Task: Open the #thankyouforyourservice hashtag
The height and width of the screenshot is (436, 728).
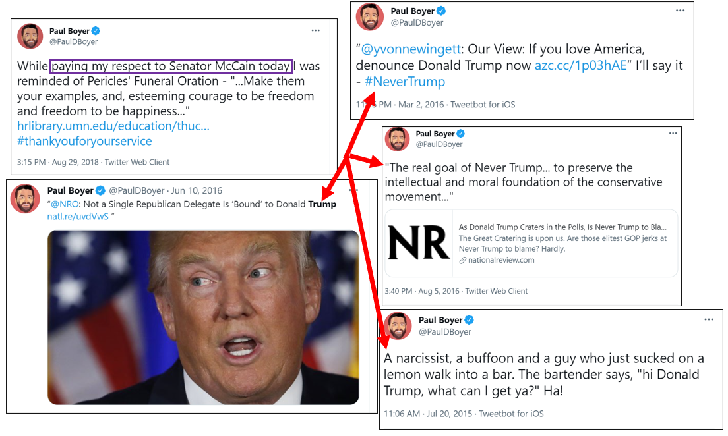Action: (x=84, y=141)
